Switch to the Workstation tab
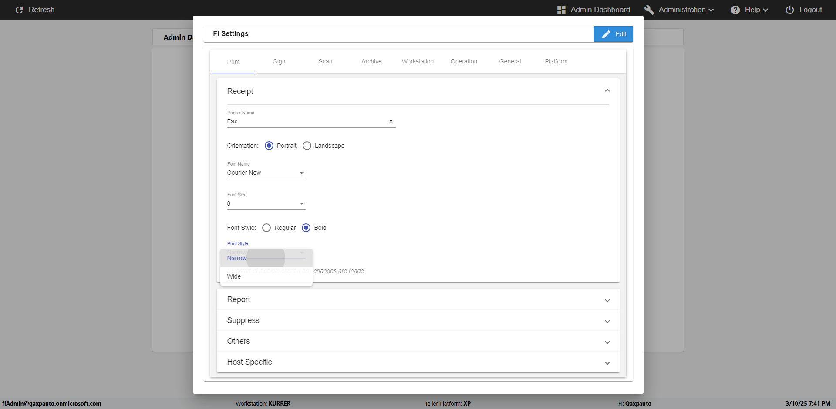 tap(418, 61)
